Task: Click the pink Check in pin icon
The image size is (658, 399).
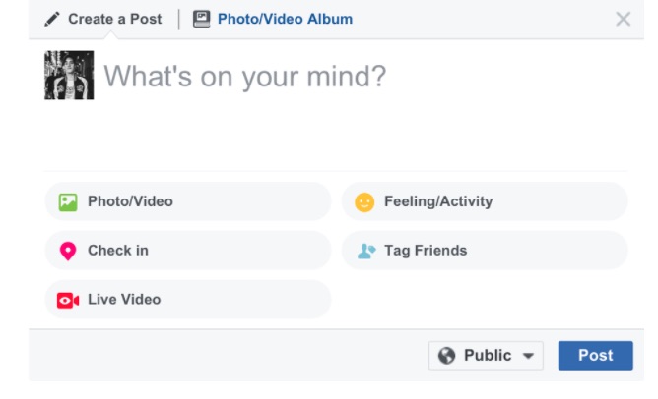Action: click(x=68, y=252)
